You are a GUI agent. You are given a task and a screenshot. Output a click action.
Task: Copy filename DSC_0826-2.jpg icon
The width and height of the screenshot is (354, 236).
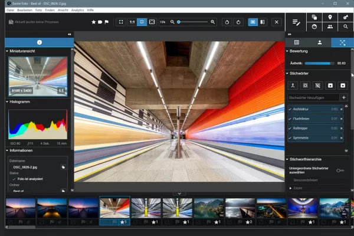(63, 168)
